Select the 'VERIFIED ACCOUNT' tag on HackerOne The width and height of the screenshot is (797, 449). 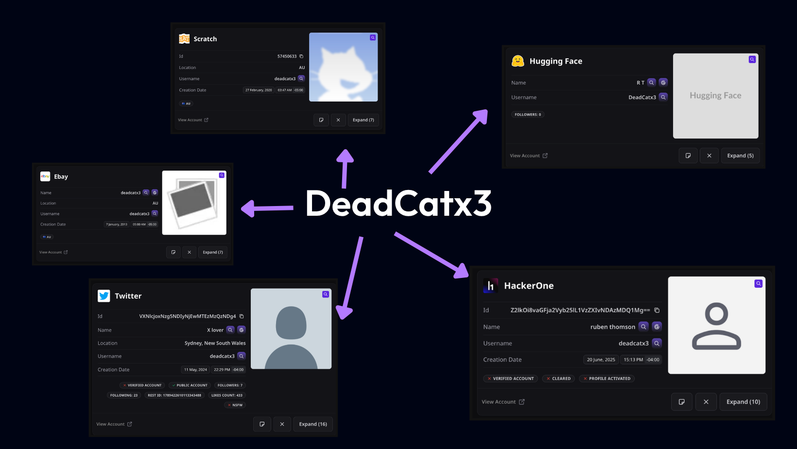(x=510, y=379)
